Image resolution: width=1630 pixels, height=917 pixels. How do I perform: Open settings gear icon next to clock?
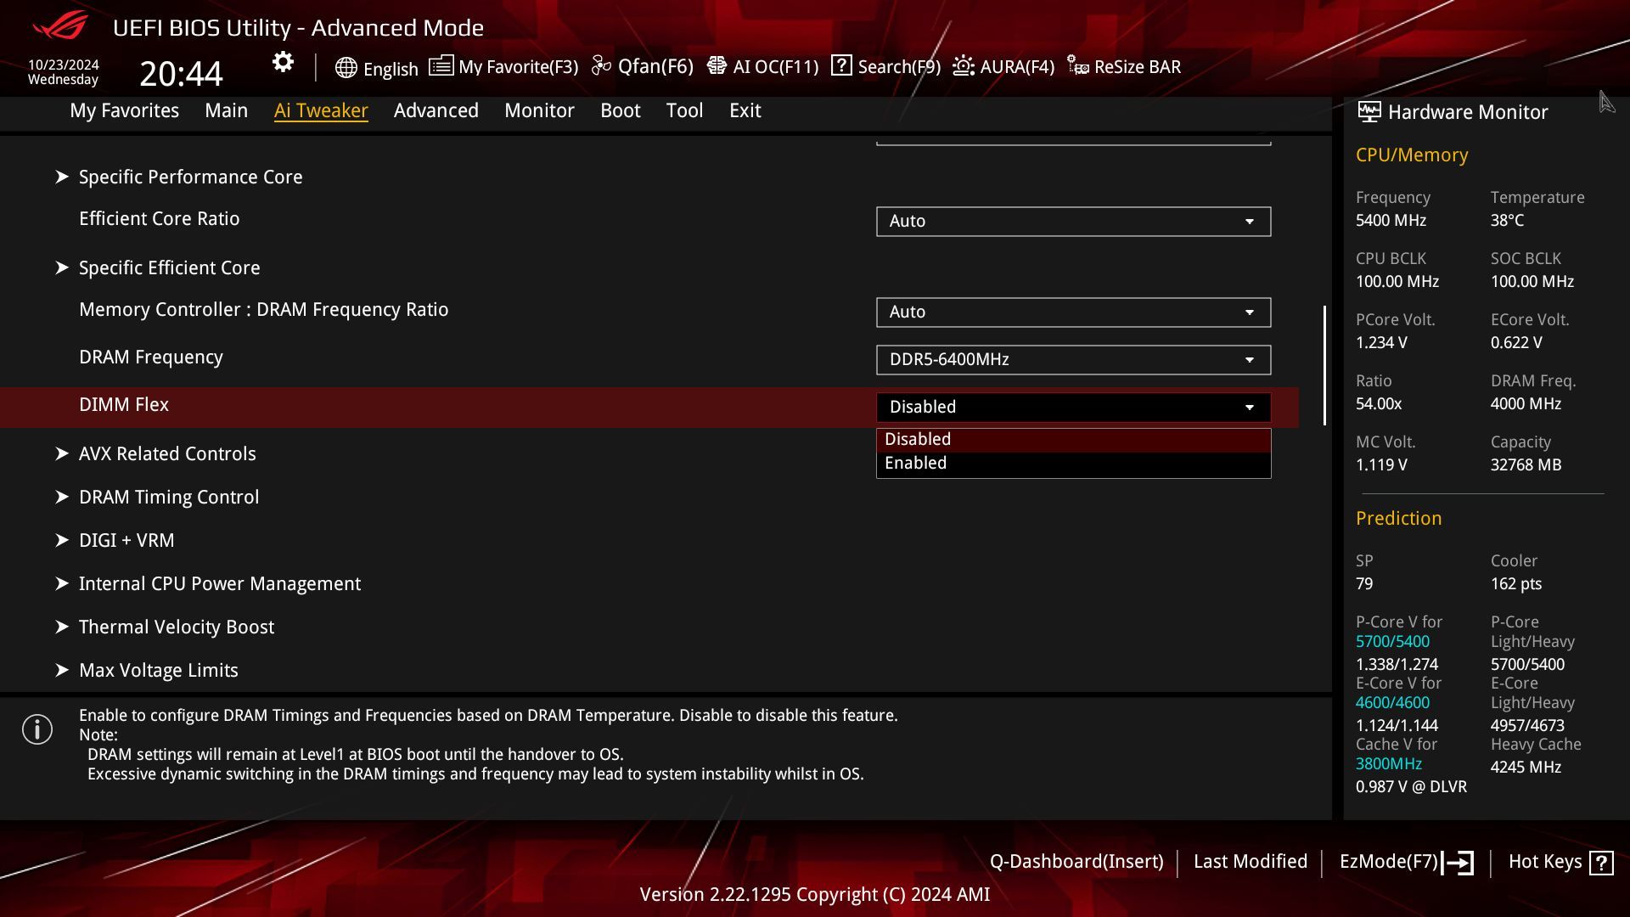click(283, 62)
